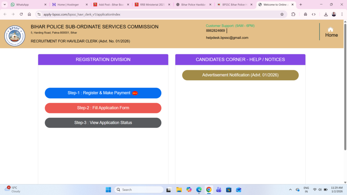Screen dimensions: 347x195
Task: Click the helpdesk.bpssc@gmail.com email link
Action: click(227, 38)
